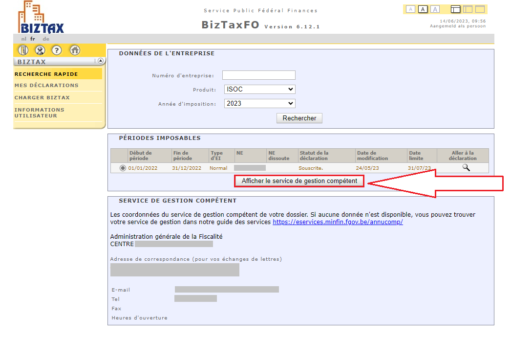The height and width of the screenshot is (341, 511).
Task: Click the Administration générale de la Fiscalité text
Action: point(166,237)
